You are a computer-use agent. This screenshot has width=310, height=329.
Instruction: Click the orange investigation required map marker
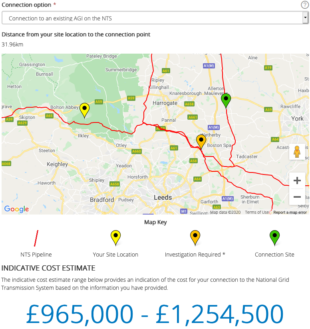201,141
